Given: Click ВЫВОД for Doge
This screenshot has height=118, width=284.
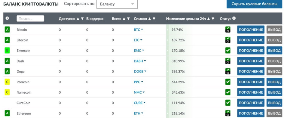Looking at the screenshot, I should tap(274, 72).
